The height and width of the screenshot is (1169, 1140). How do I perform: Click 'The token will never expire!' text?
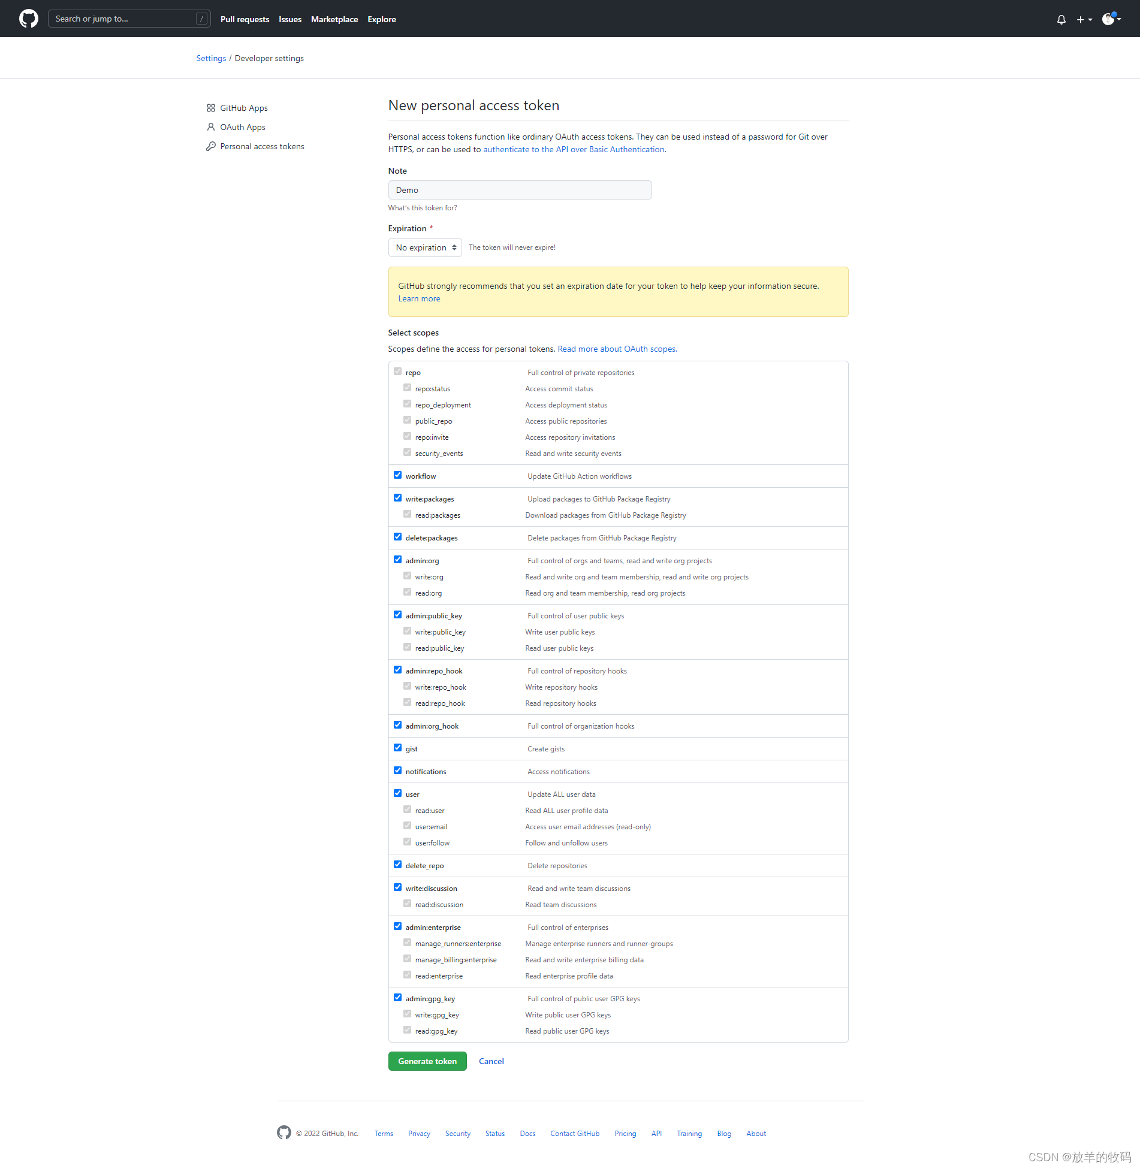pos(512,247)
